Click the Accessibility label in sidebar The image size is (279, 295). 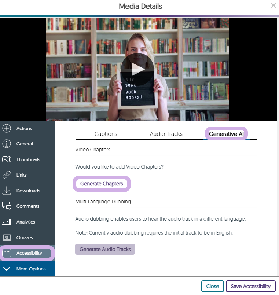[29, 253]
